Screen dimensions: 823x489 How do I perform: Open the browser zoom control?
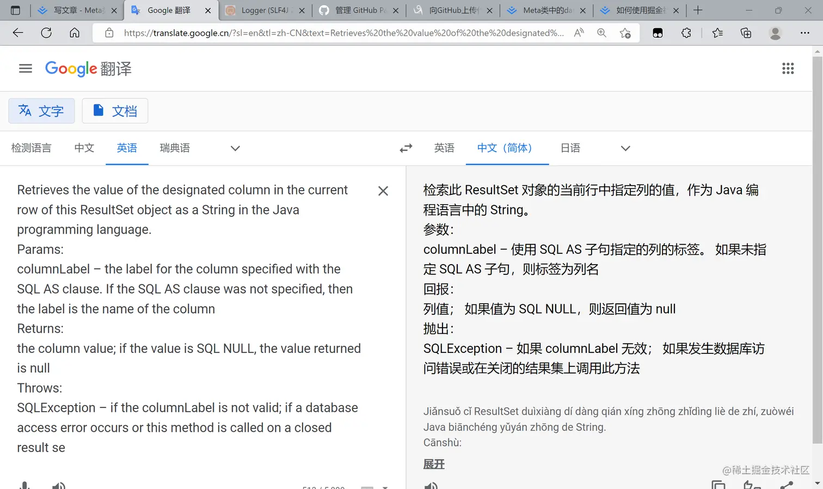click(601, 33)
